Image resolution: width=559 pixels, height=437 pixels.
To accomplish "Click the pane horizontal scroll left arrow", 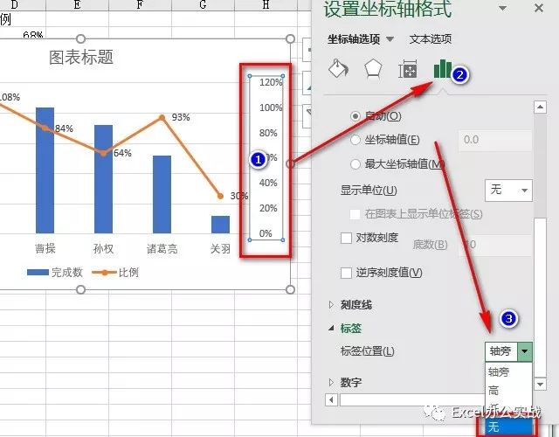I will (331, 399).
